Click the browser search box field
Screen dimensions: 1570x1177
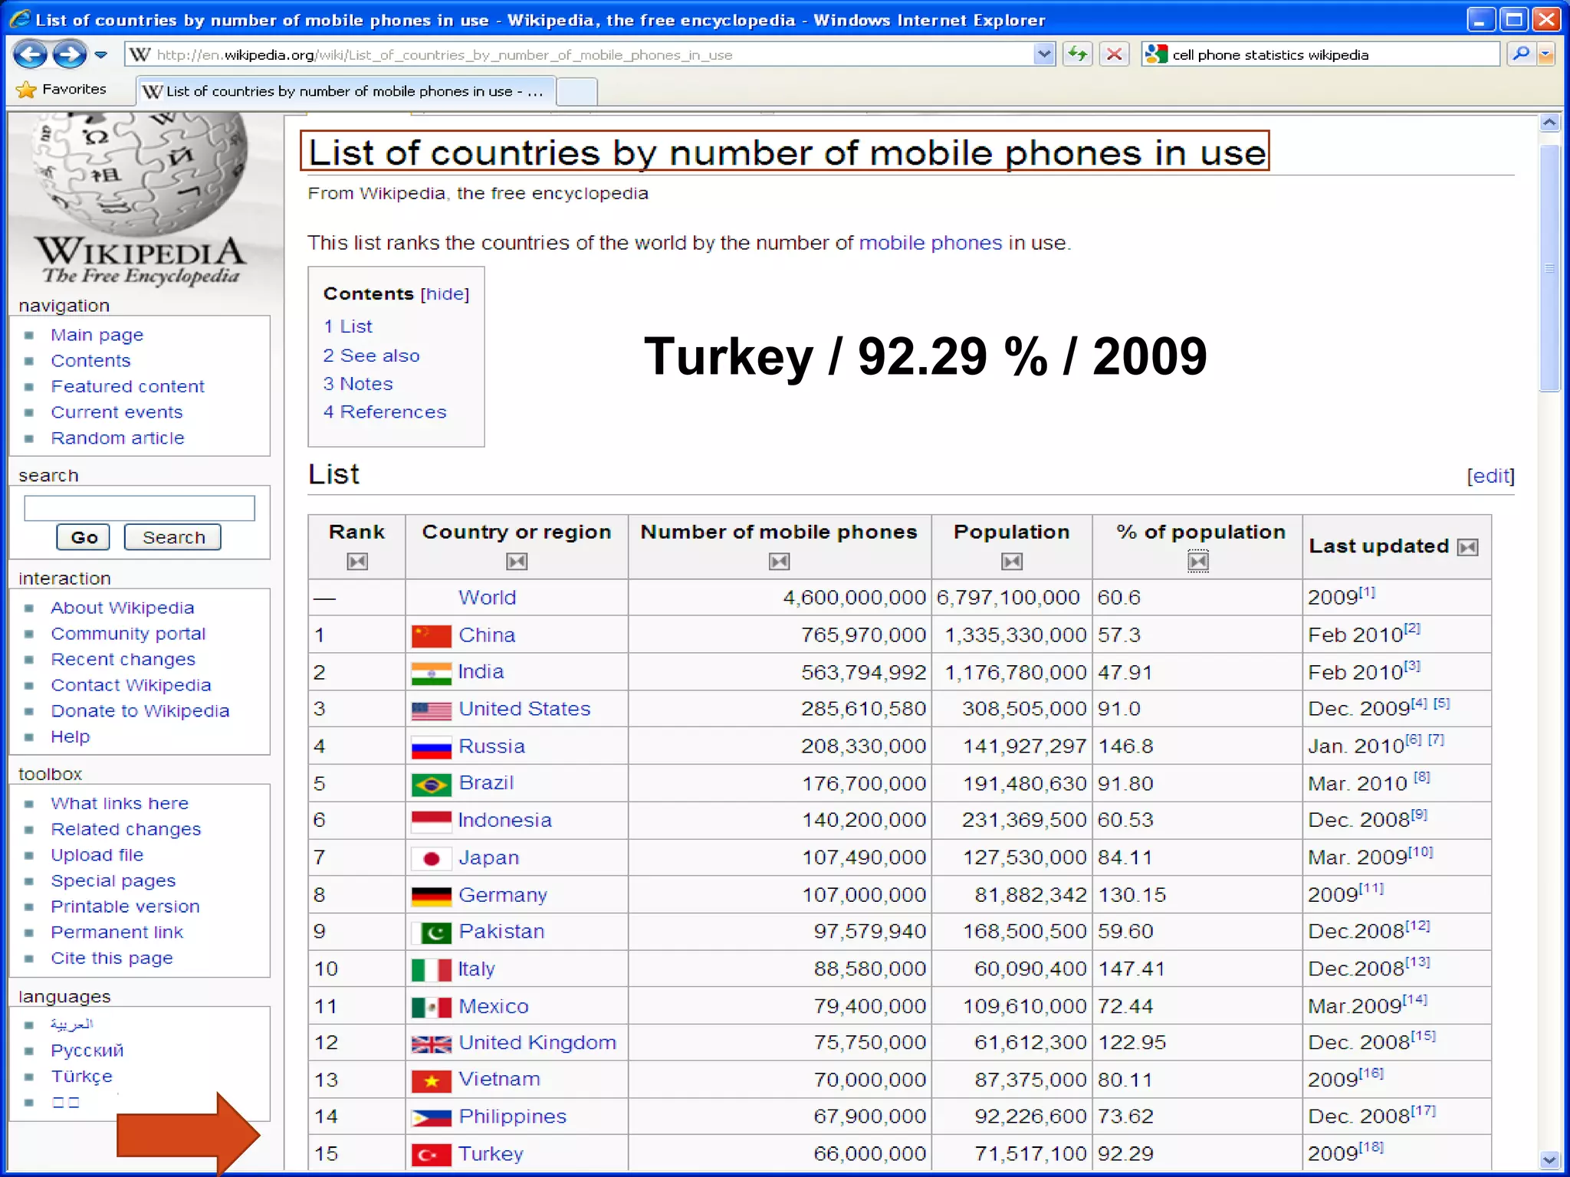pyautogui.click(x=1320, y=54)
